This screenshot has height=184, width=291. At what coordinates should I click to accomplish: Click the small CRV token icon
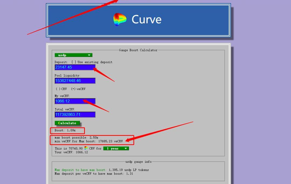(86, 148)
